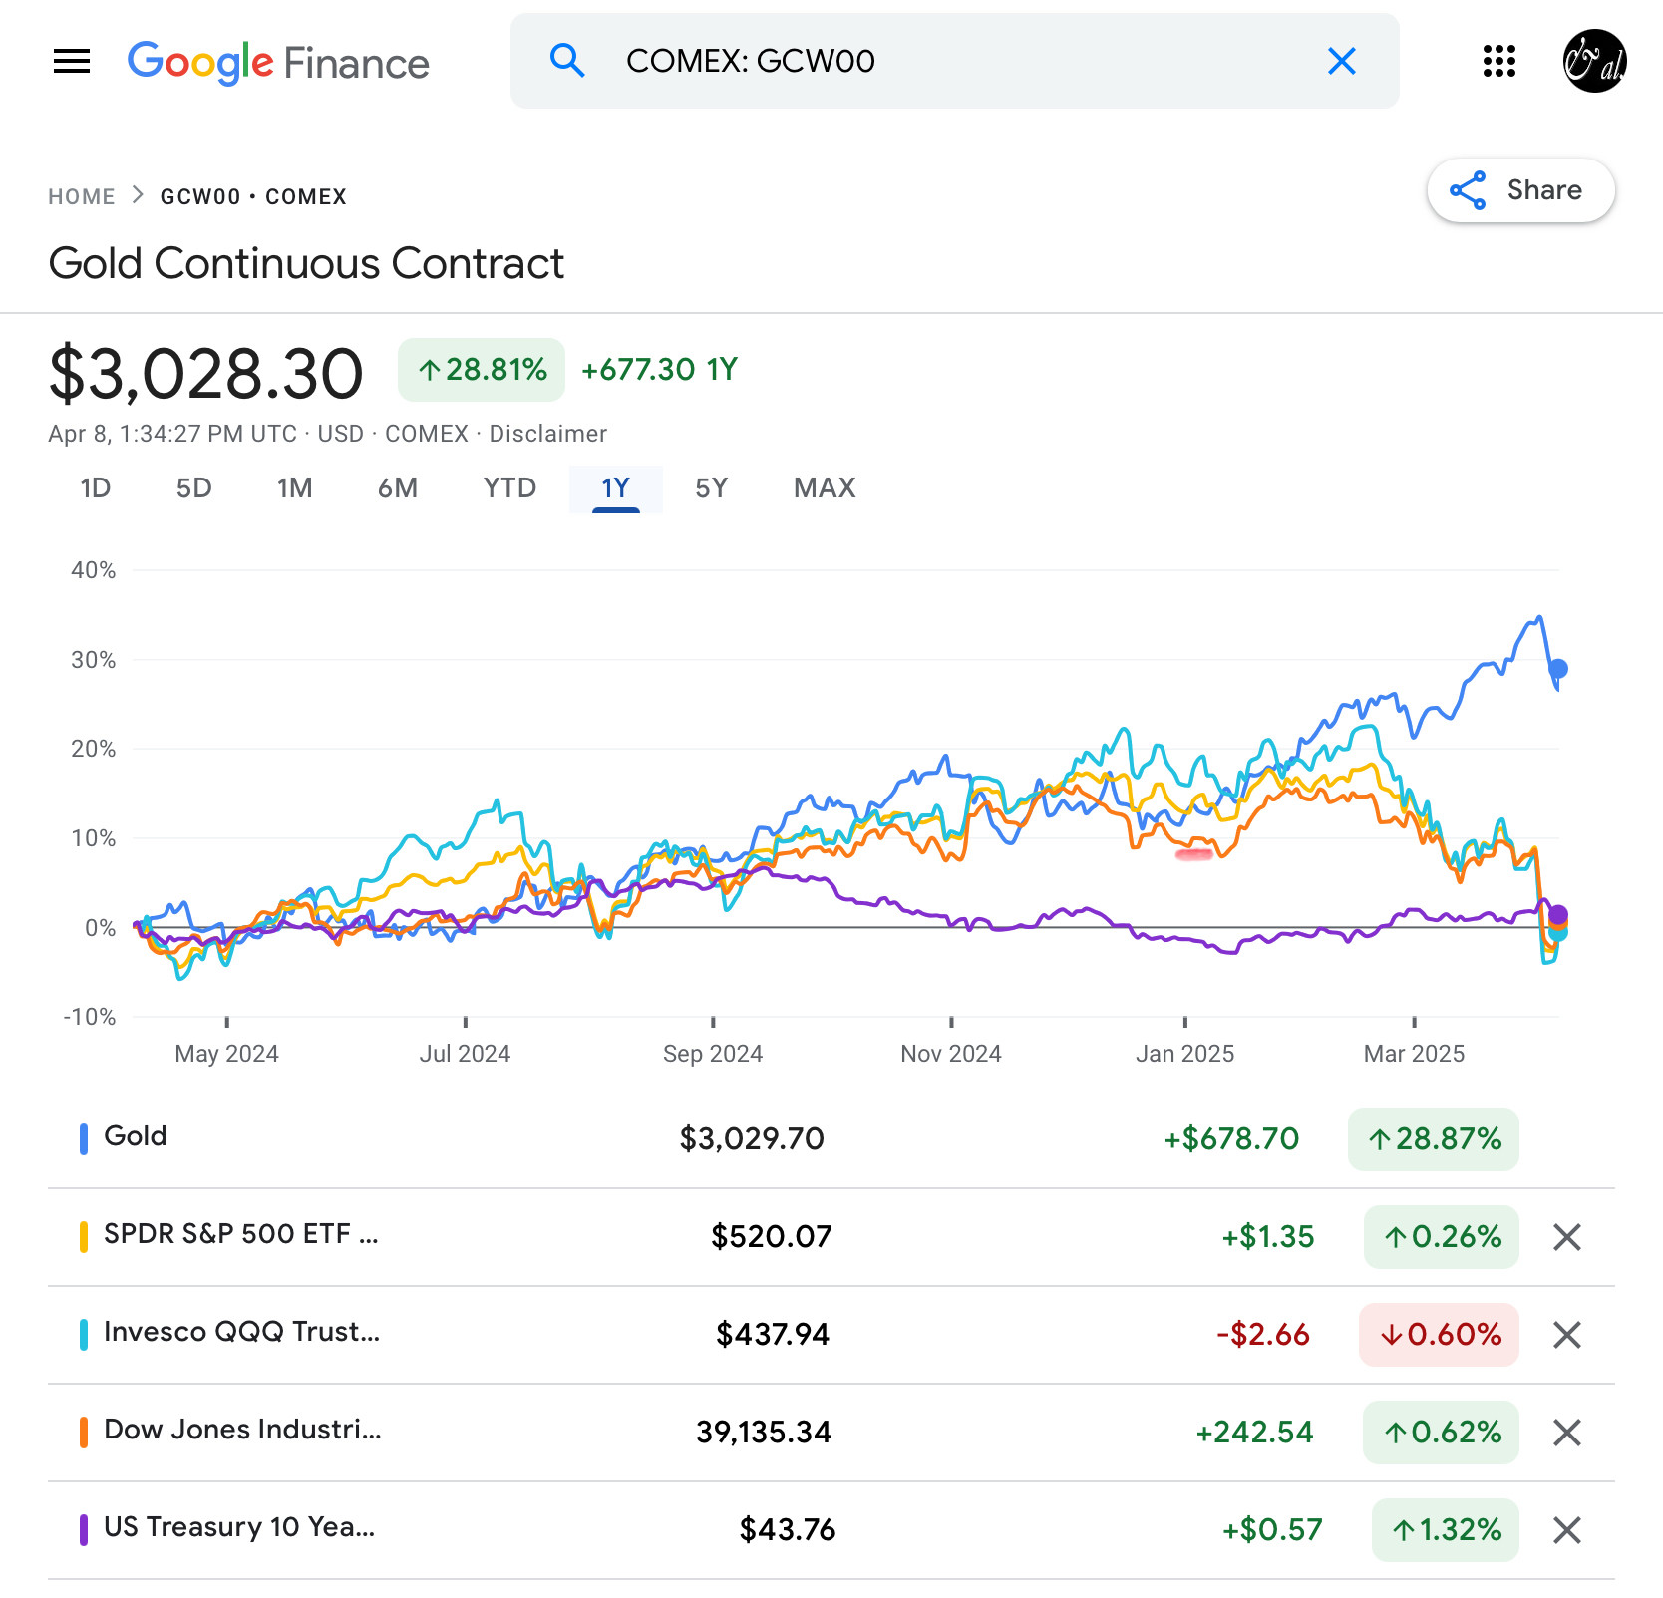Go to HOME breadcrumb
Screen dimensions: 1663x1598
pyautogui.click(x=82, y=196)
